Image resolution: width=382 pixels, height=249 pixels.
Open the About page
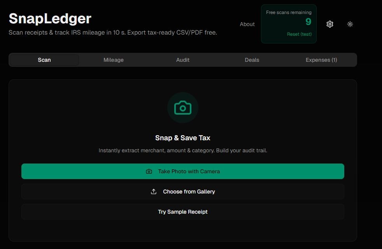247,24
